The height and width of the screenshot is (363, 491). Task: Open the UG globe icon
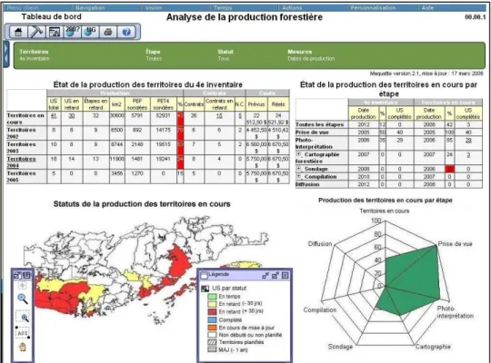click(90, 32)
